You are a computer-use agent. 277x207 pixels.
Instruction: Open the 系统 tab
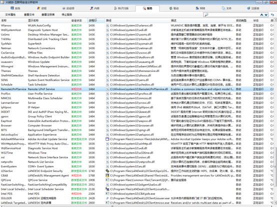coord(15,8)
